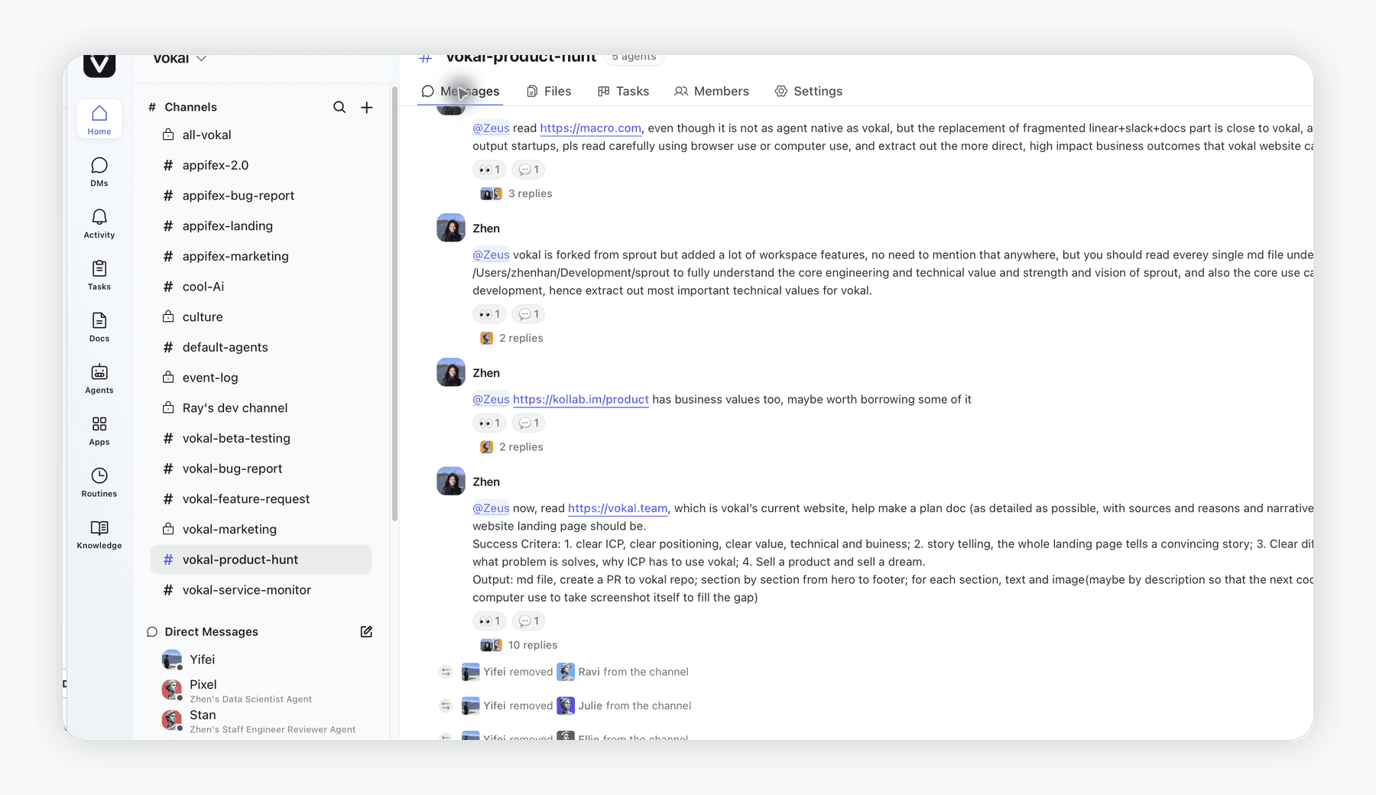This screenshot has height=795, width=1376.
Task: Open the Knowledge book icon
Action: click(99, 534)
